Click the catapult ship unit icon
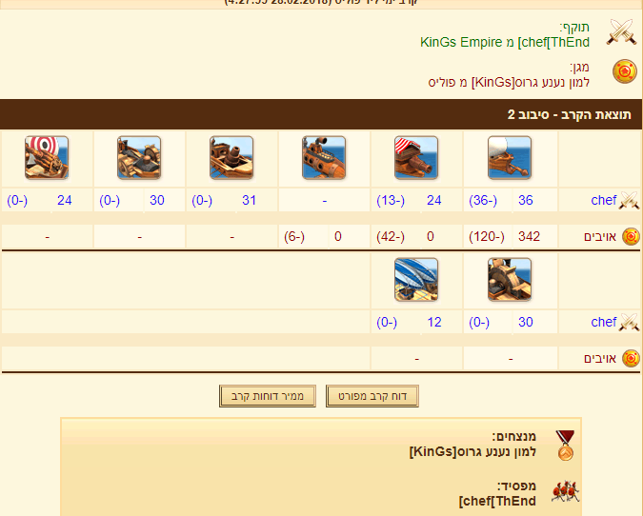 point(139,158)
